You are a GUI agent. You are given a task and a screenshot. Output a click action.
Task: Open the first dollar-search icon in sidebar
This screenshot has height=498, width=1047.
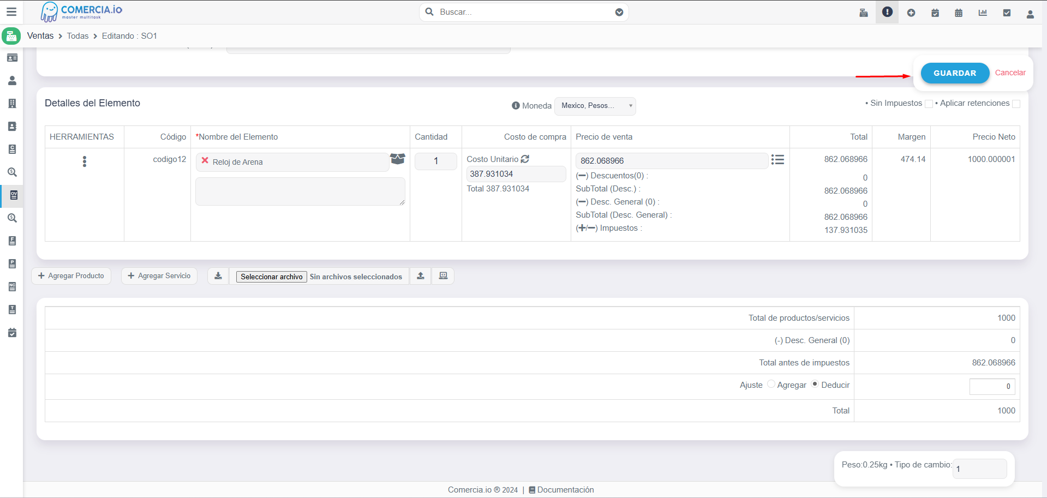tap(12, 172)
